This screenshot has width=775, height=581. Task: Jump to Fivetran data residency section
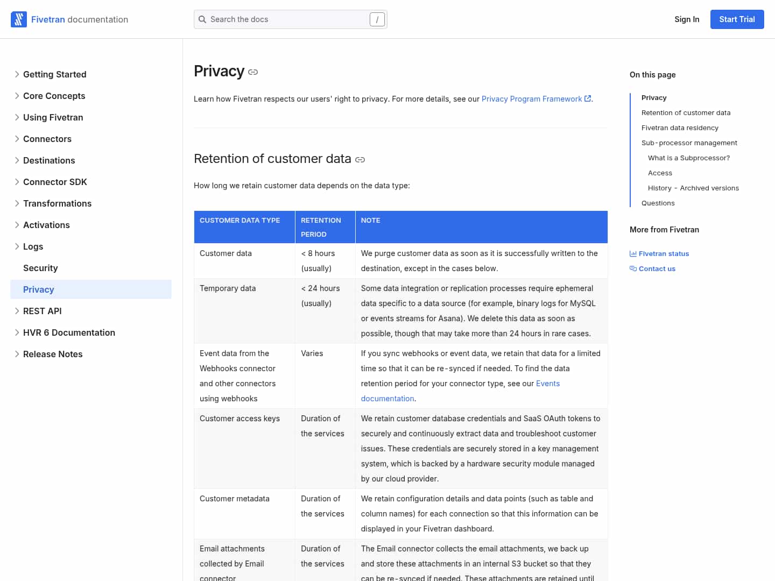pyautogui.click(x=680, y=128)
